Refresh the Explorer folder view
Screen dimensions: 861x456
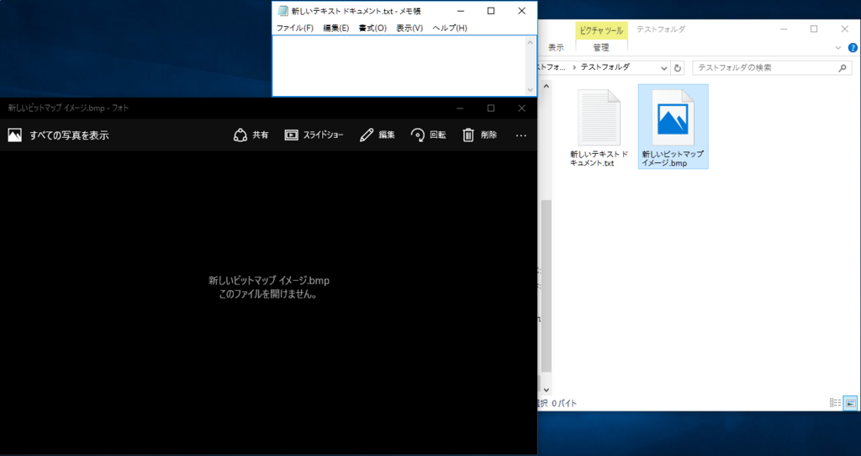click(678, 68)
